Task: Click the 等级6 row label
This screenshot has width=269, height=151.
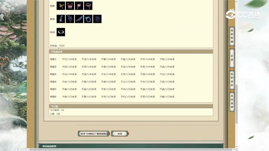Action: point(53,97)
